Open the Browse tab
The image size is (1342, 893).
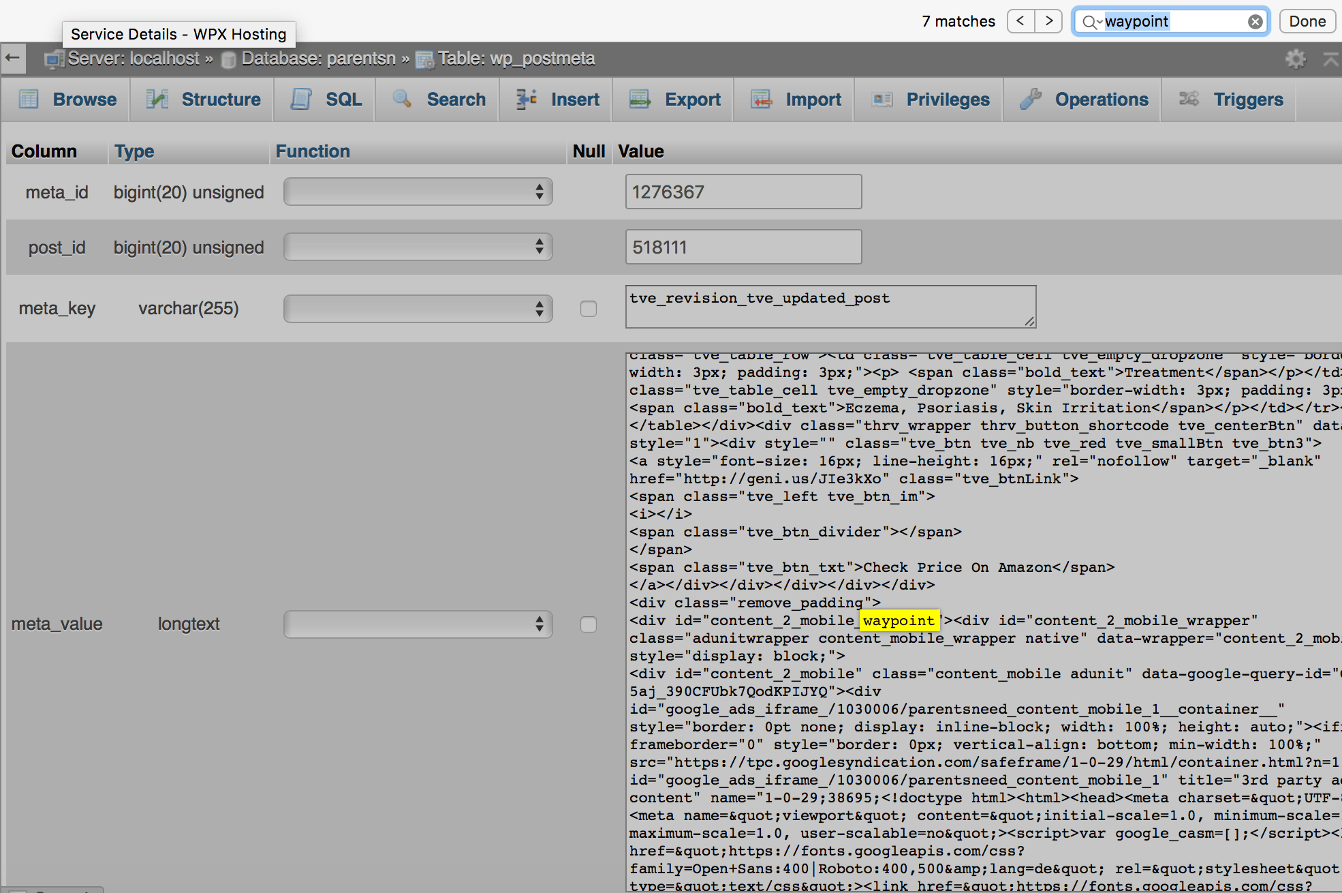[x=67, y=100]
